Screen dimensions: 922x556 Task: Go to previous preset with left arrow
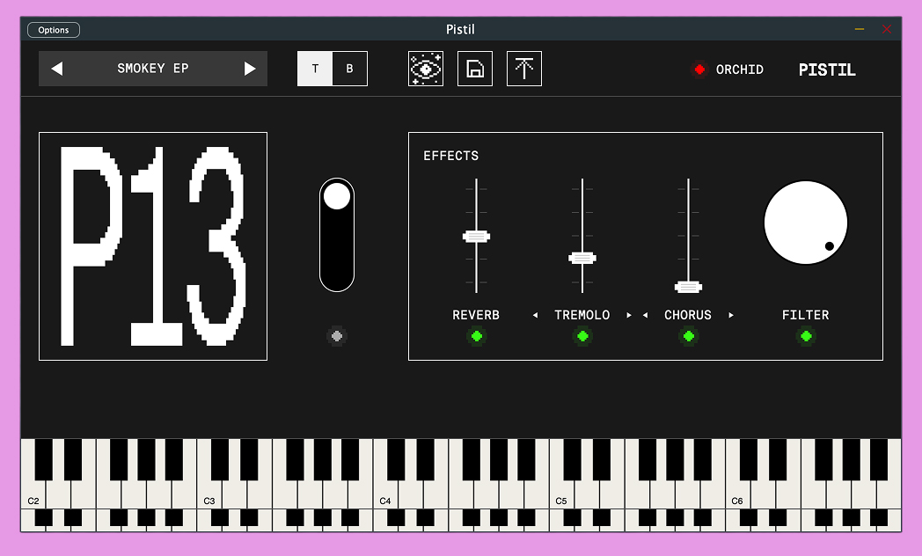click(x=57, y=69)
